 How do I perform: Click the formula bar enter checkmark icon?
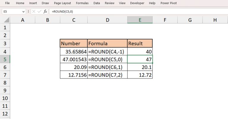[x=39, y=12]
